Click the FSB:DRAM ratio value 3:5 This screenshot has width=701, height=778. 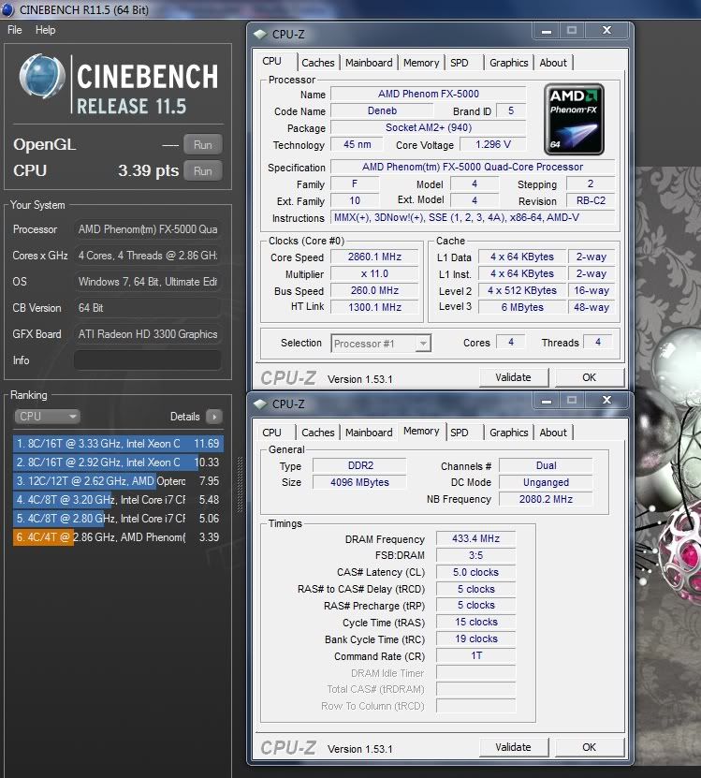tap(475, 556)
